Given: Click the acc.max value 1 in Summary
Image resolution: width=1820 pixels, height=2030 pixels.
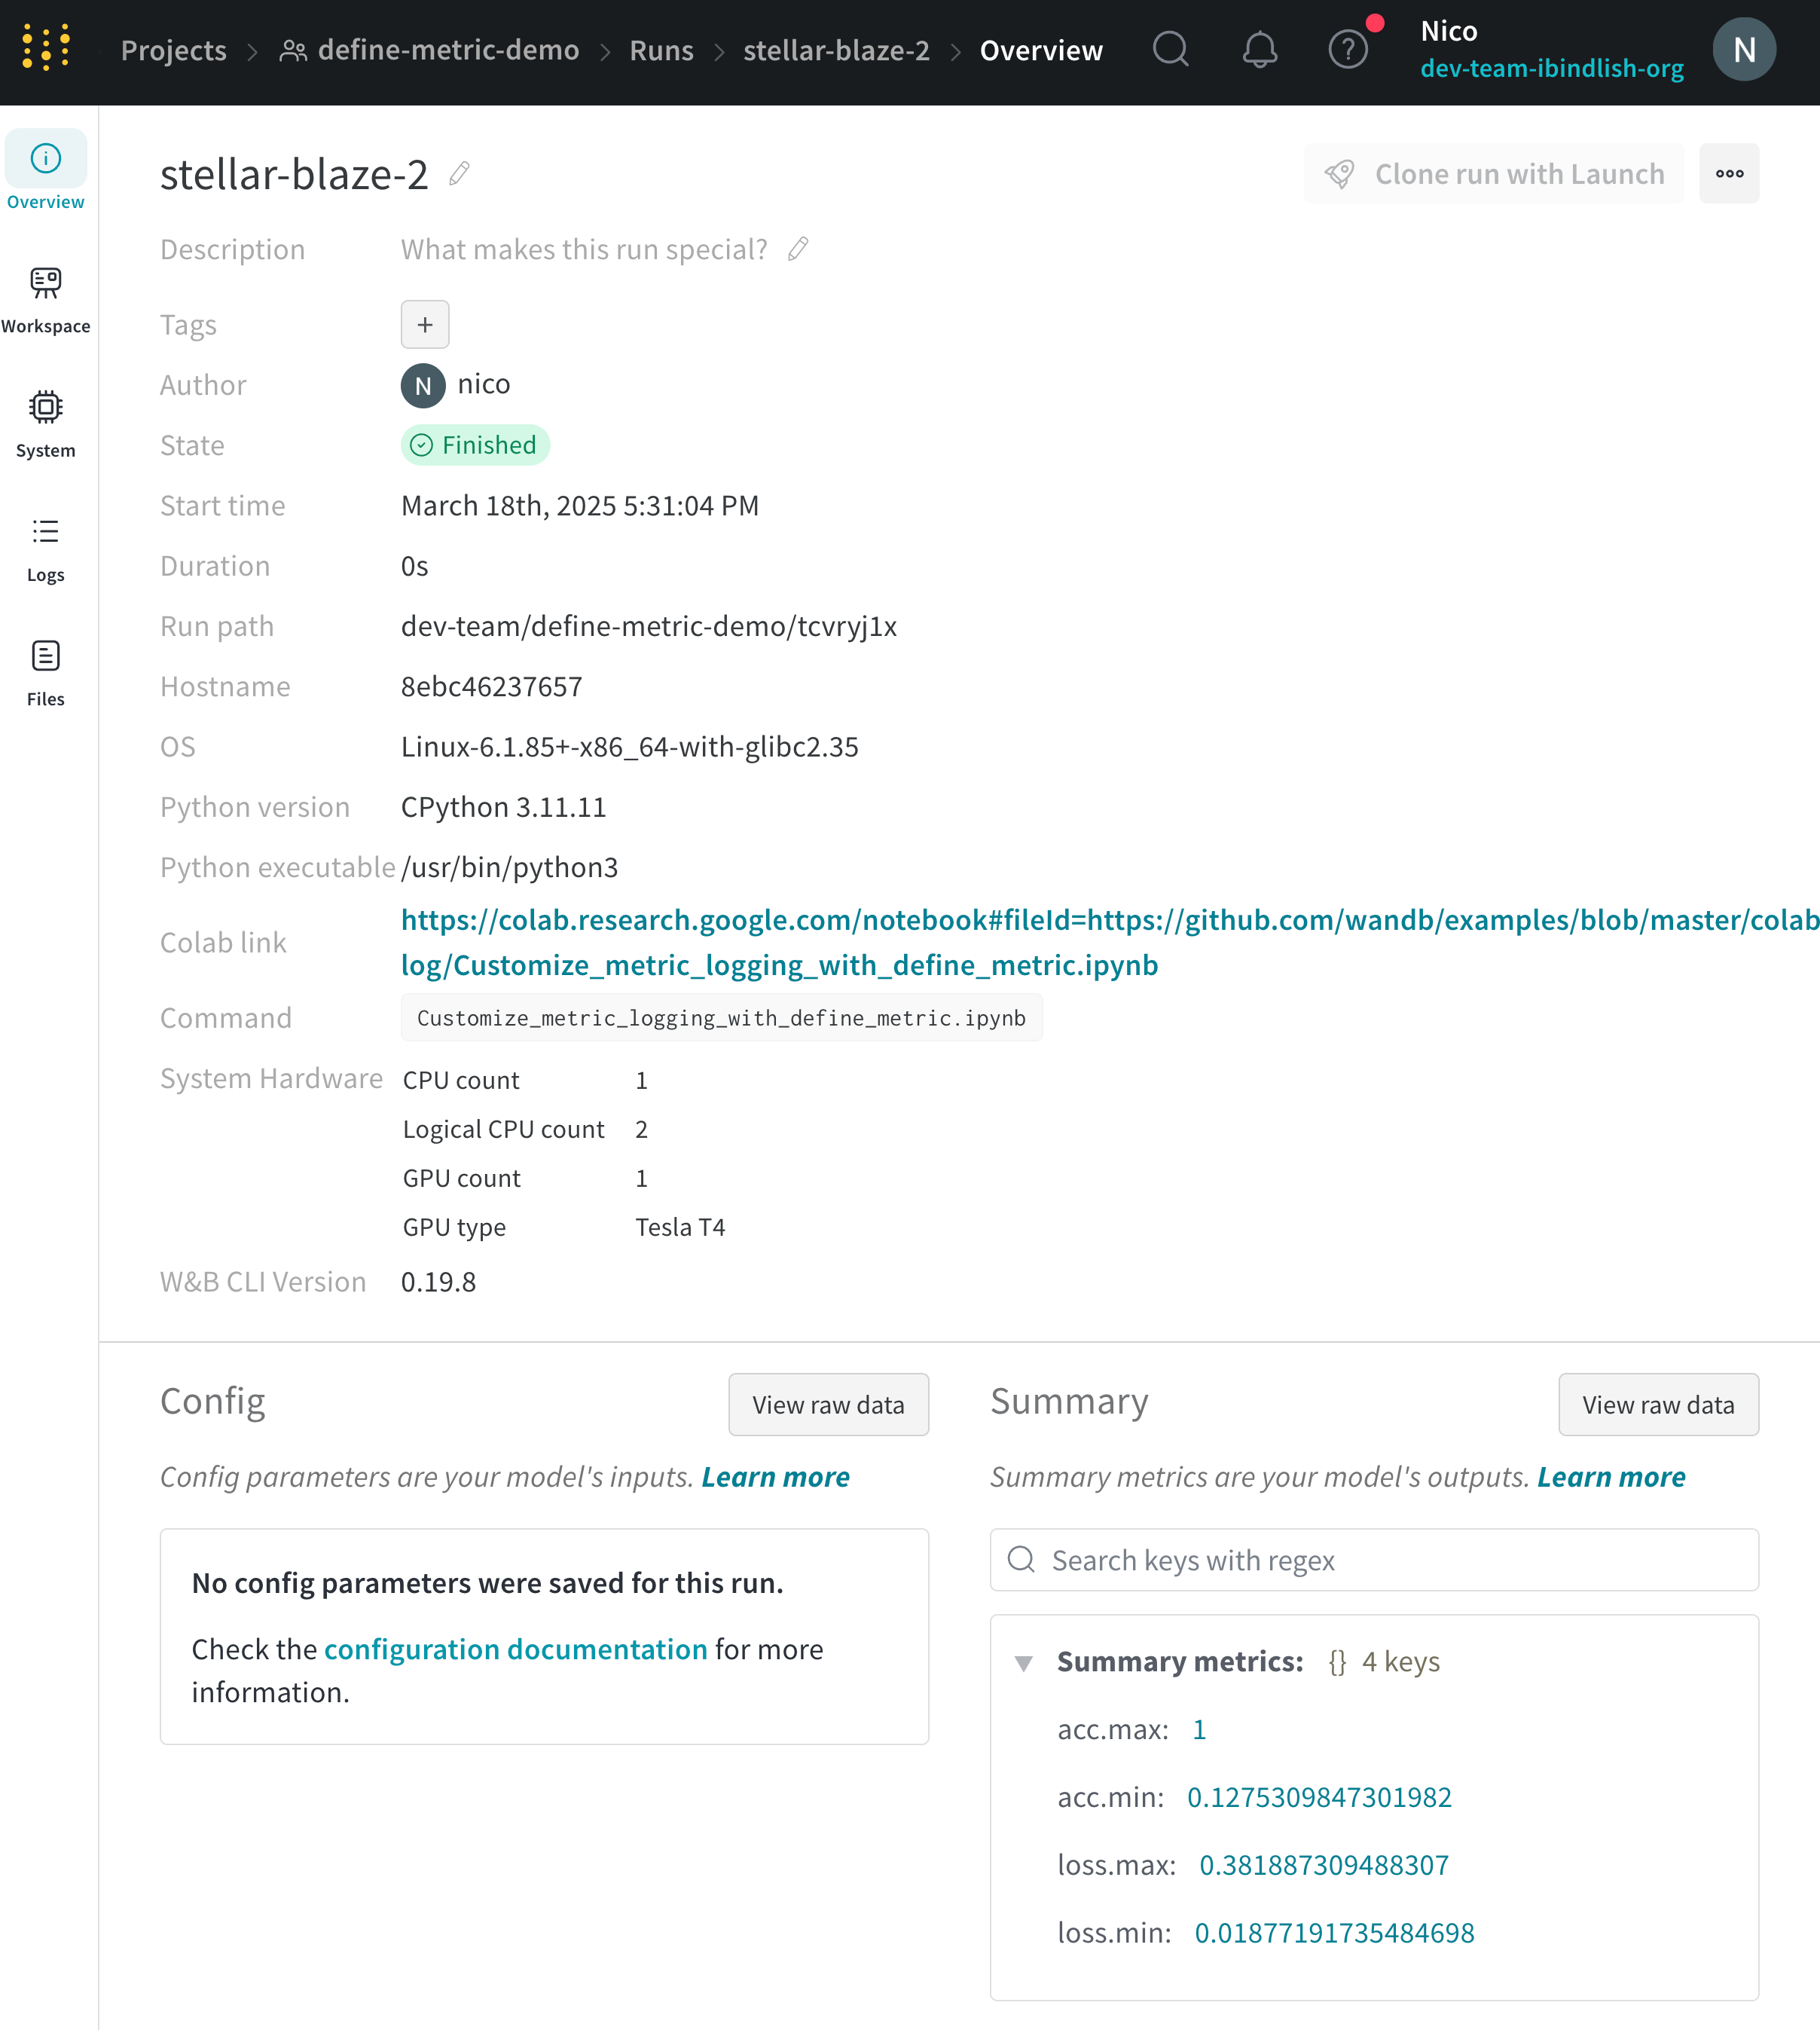Looking at the screenshot, I should 1199,1729.
